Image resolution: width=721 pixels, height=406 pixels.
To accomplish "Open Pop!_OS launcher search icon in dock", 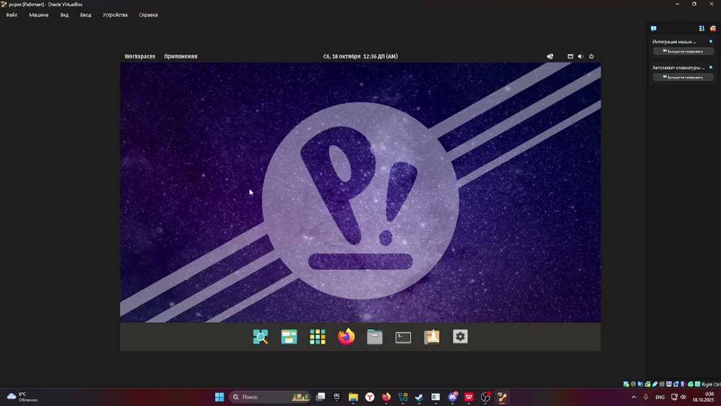I will pos(261,337).
